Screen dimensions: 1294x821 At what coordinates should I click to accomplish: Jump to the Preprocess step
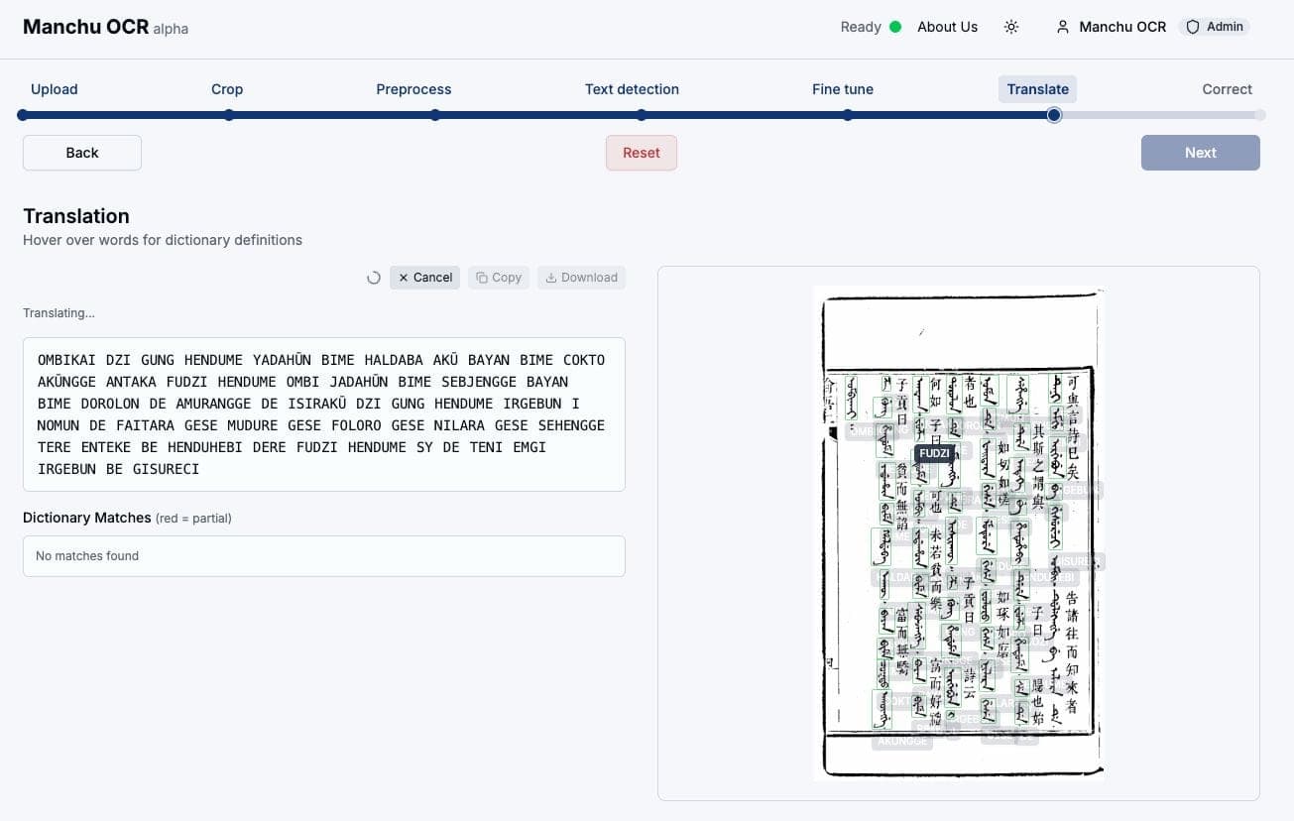[413, 89]
